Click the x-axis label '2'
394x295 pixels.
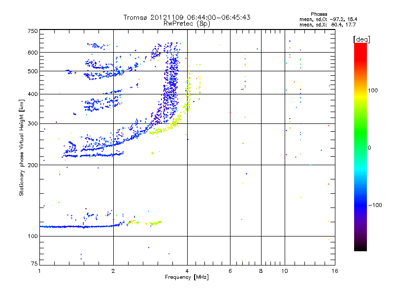click(x=113, y=271)
